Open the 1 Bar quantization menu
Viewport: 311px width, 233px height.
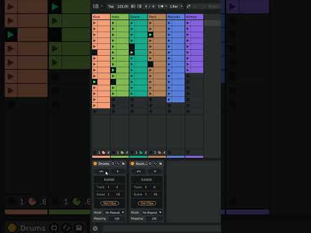point(176,6)
